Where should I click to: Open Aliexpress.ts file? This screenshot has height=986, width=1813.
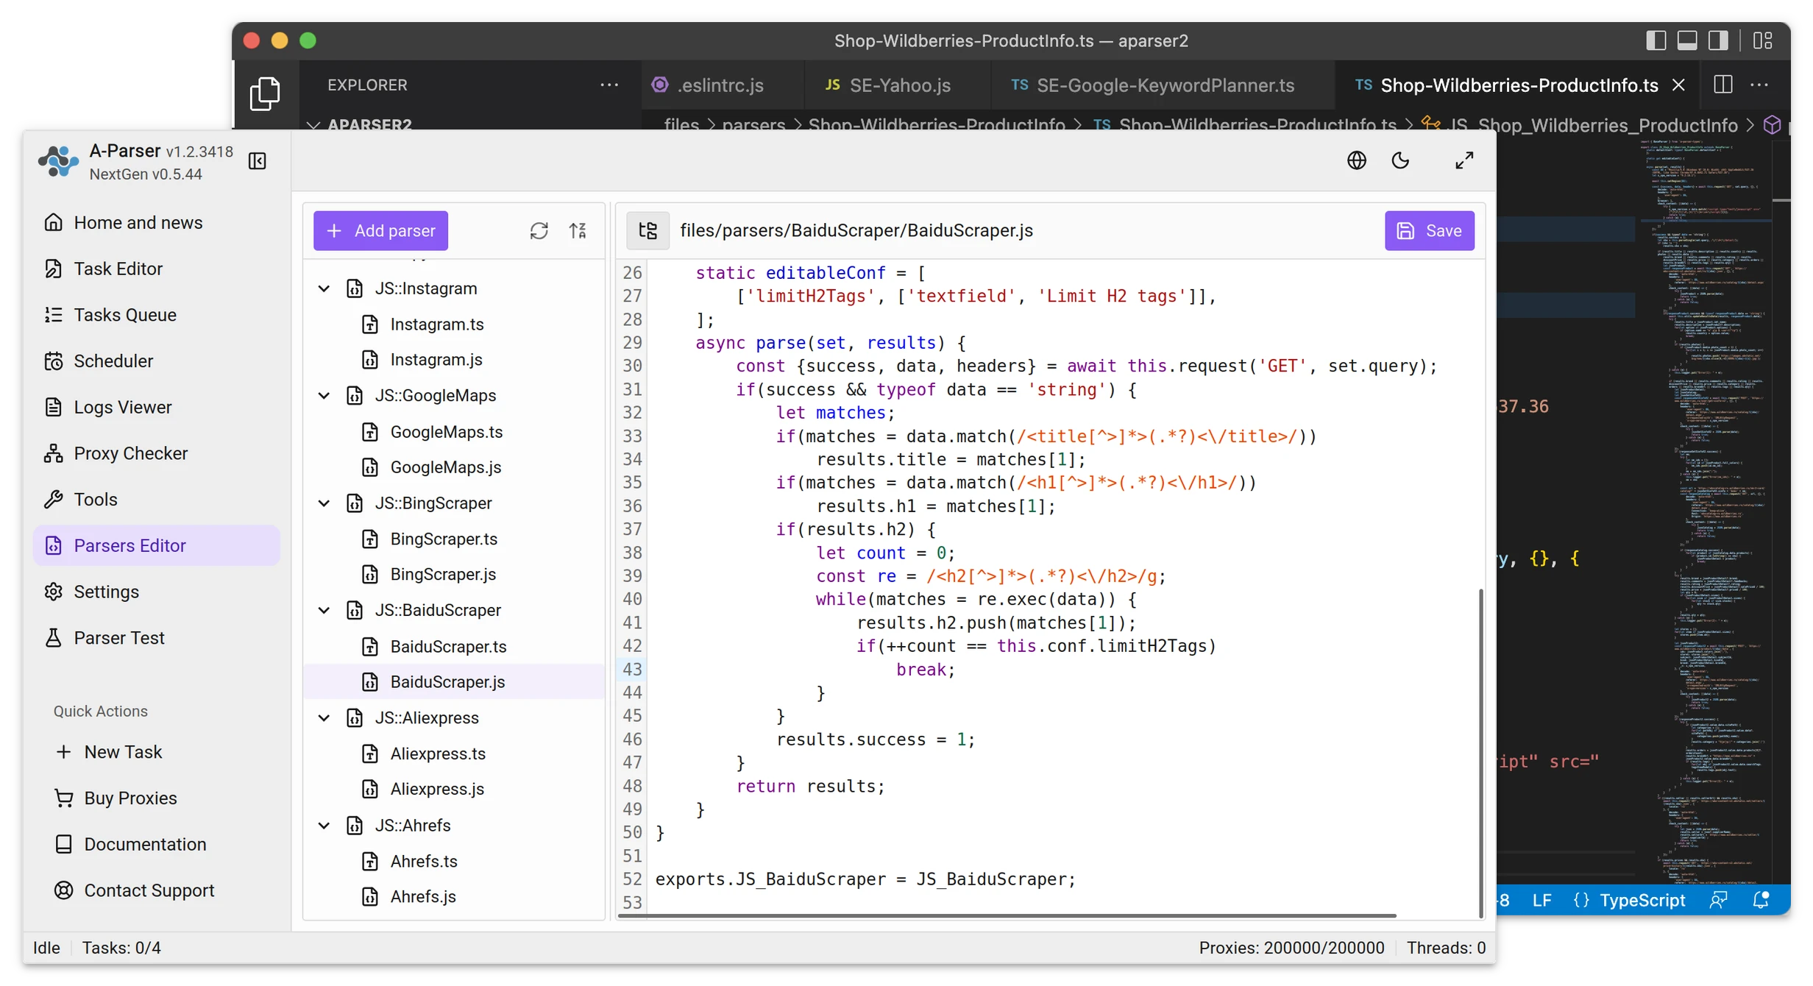tap(454, 754)
